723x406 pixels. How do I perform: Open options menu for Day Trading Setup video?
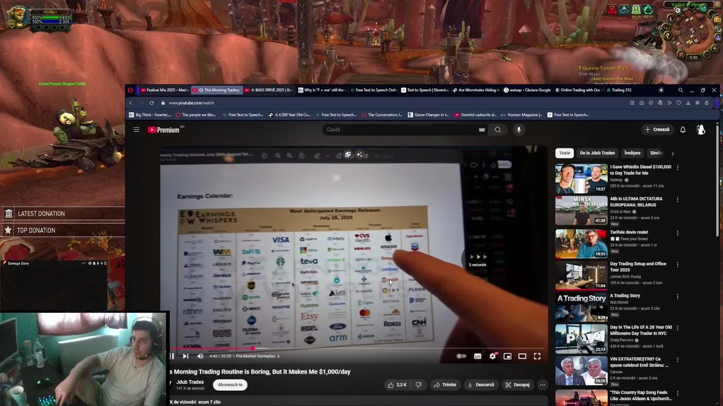click(x=677, y=264)
